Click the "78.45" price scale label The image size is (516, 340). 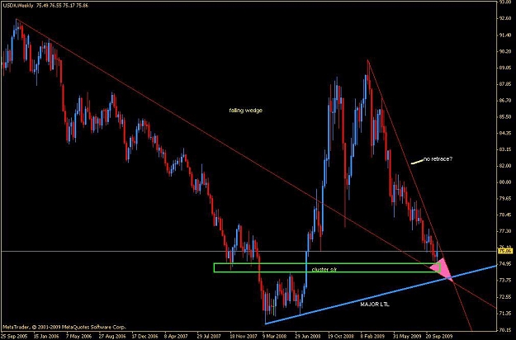505,215
